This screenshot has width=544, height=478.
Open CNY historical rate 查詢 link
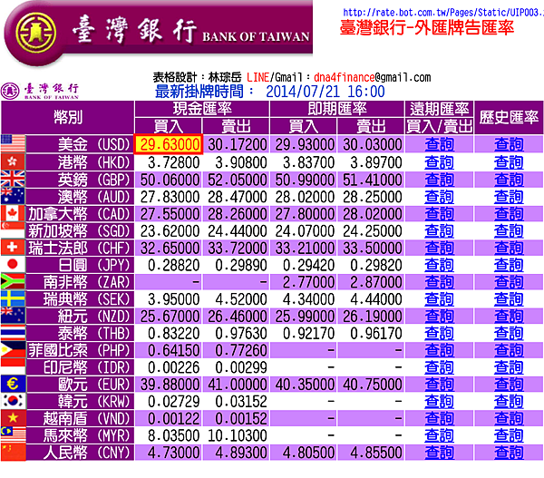(x=509, y=453)
